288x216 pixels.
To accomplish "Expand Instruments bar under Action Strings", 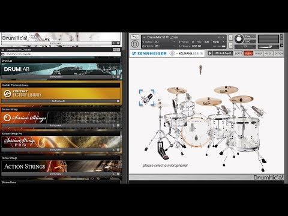I will point(56,174).
